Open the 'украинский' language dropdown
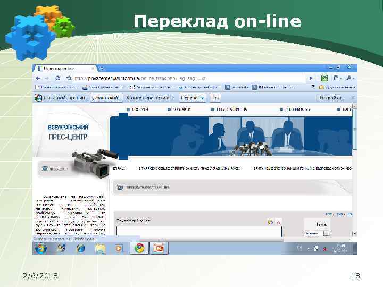The image size is (383, 287). (107, 98)
